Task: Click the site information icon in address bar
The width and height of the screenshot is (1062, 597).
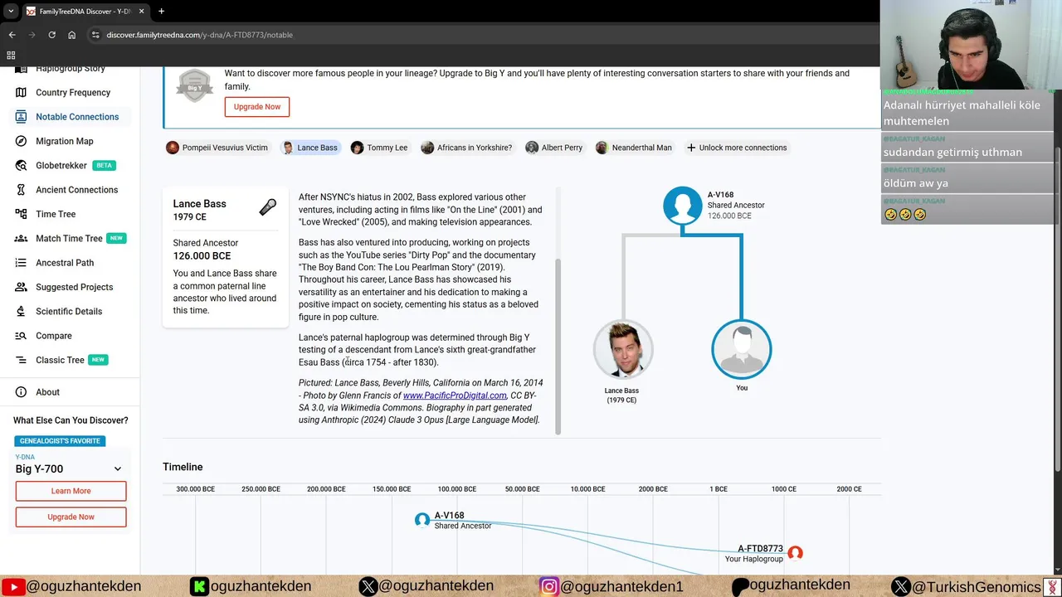Action: [95, 35]
